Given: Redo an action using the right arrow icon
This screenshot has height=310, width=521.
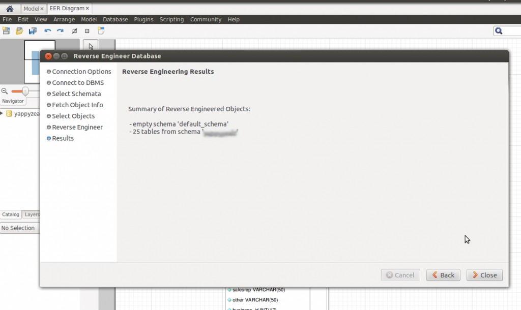Looking at the screenshot, I should [x=60, y=30].
